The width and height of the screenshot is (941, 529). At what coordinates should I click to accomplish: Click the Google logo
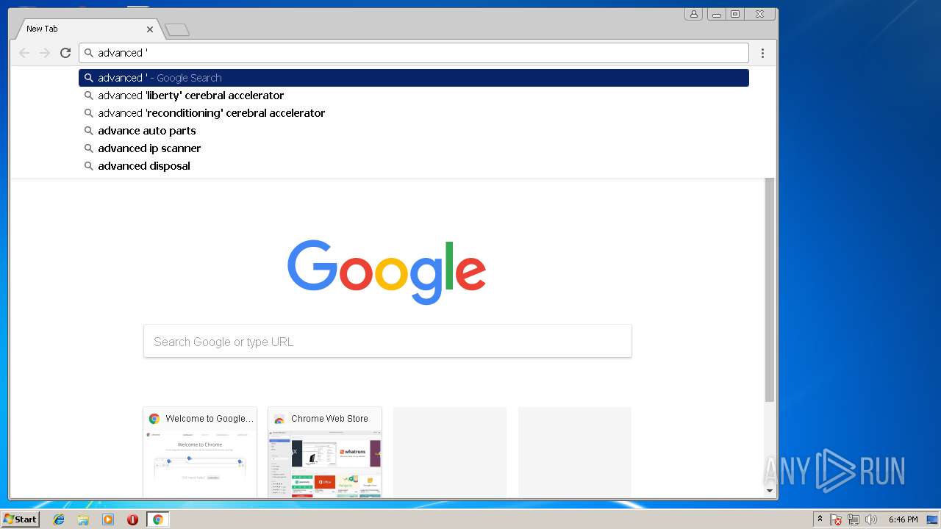[x=387, y=272]
